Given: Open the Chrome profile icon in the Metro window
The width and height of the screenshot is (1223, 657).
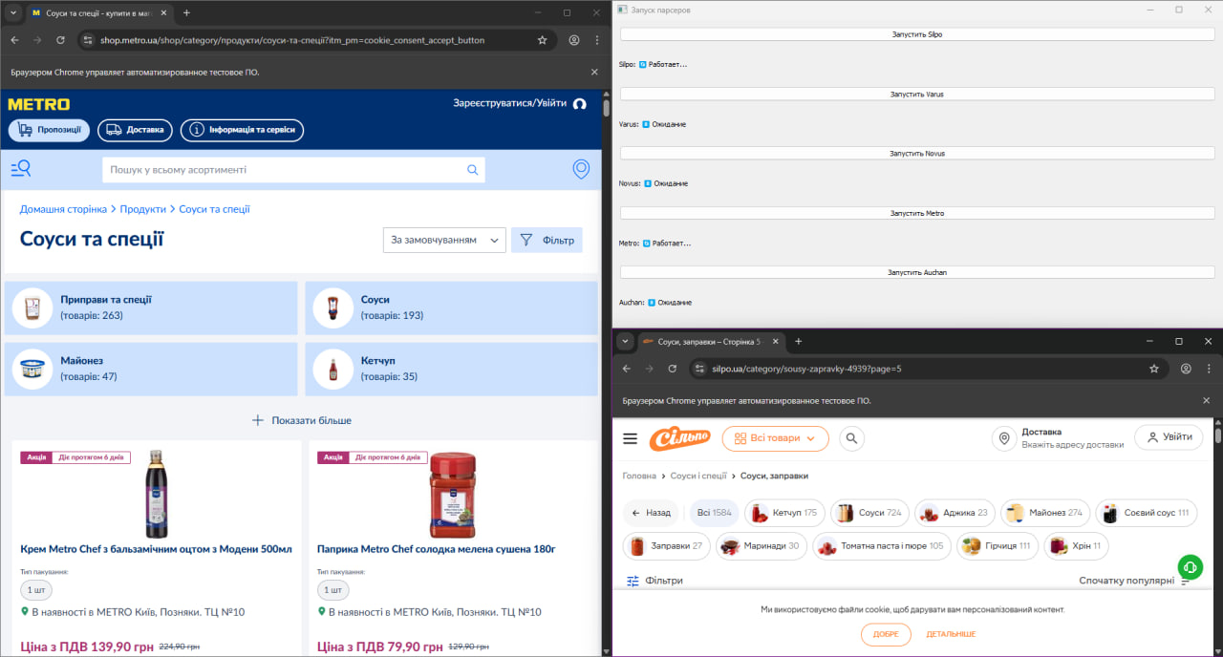Looking at the screenshot, I should tap(574, 40).
